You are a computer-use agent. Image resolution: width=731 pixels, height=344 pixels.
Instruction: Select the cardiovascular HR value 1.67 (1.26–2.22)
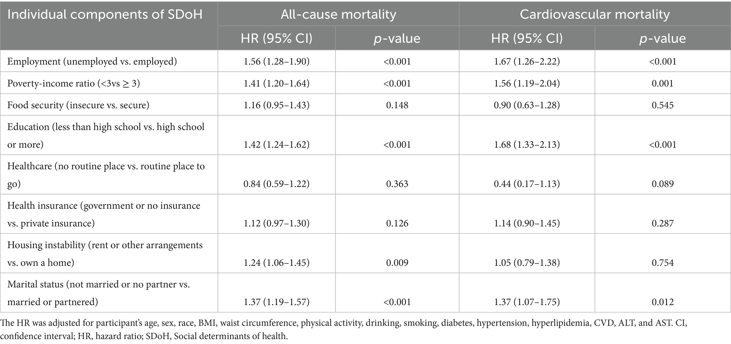coord(527,62)
